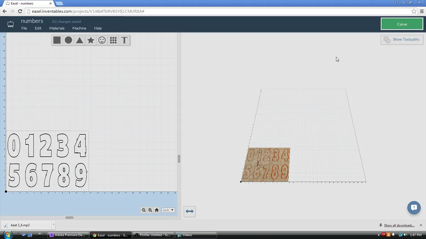The height and width of the screenshot is (239, 426).
Task: Zoom out on the design canvas
Action: [144, 210]
